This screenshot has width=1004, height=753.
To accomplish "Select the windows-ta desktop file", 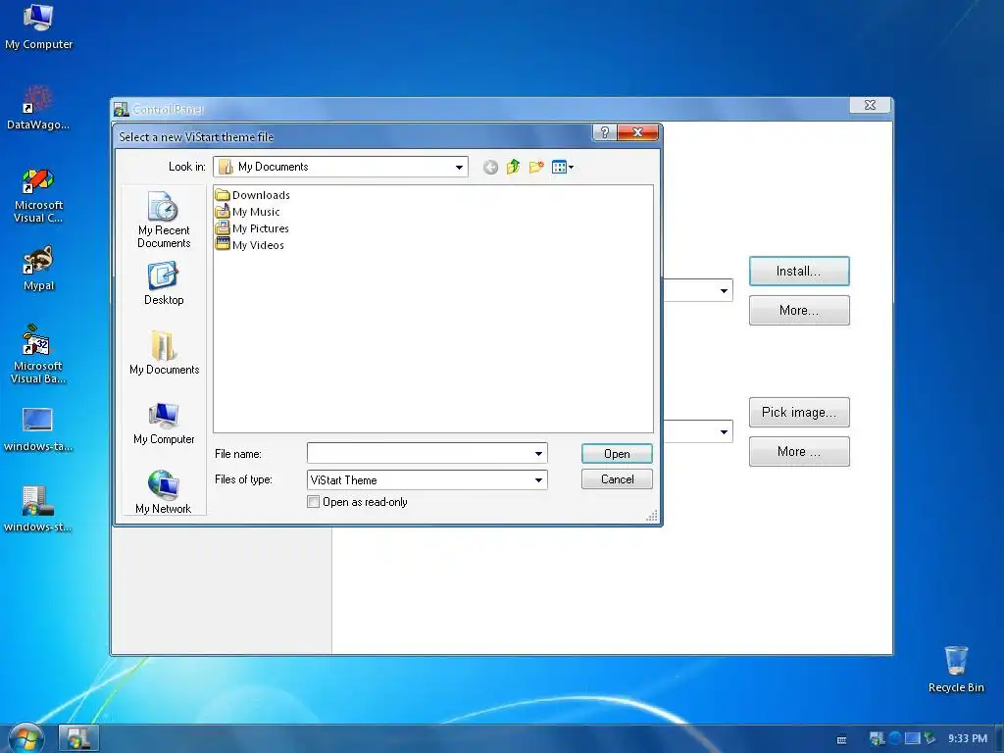I will [38, 429].
